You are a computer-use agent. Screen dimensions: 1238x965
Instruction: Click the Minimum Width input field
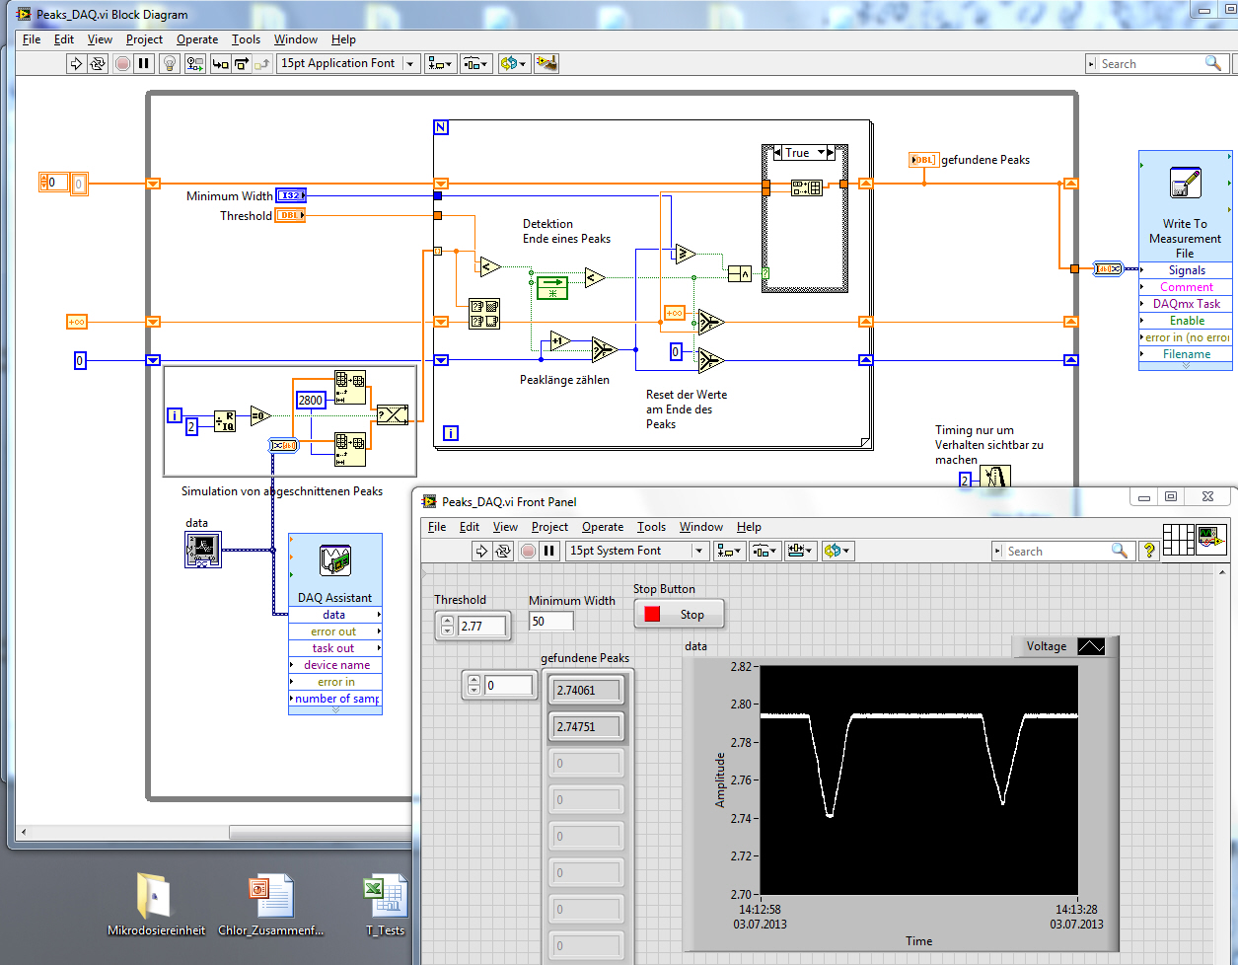(x=550, y=622)
